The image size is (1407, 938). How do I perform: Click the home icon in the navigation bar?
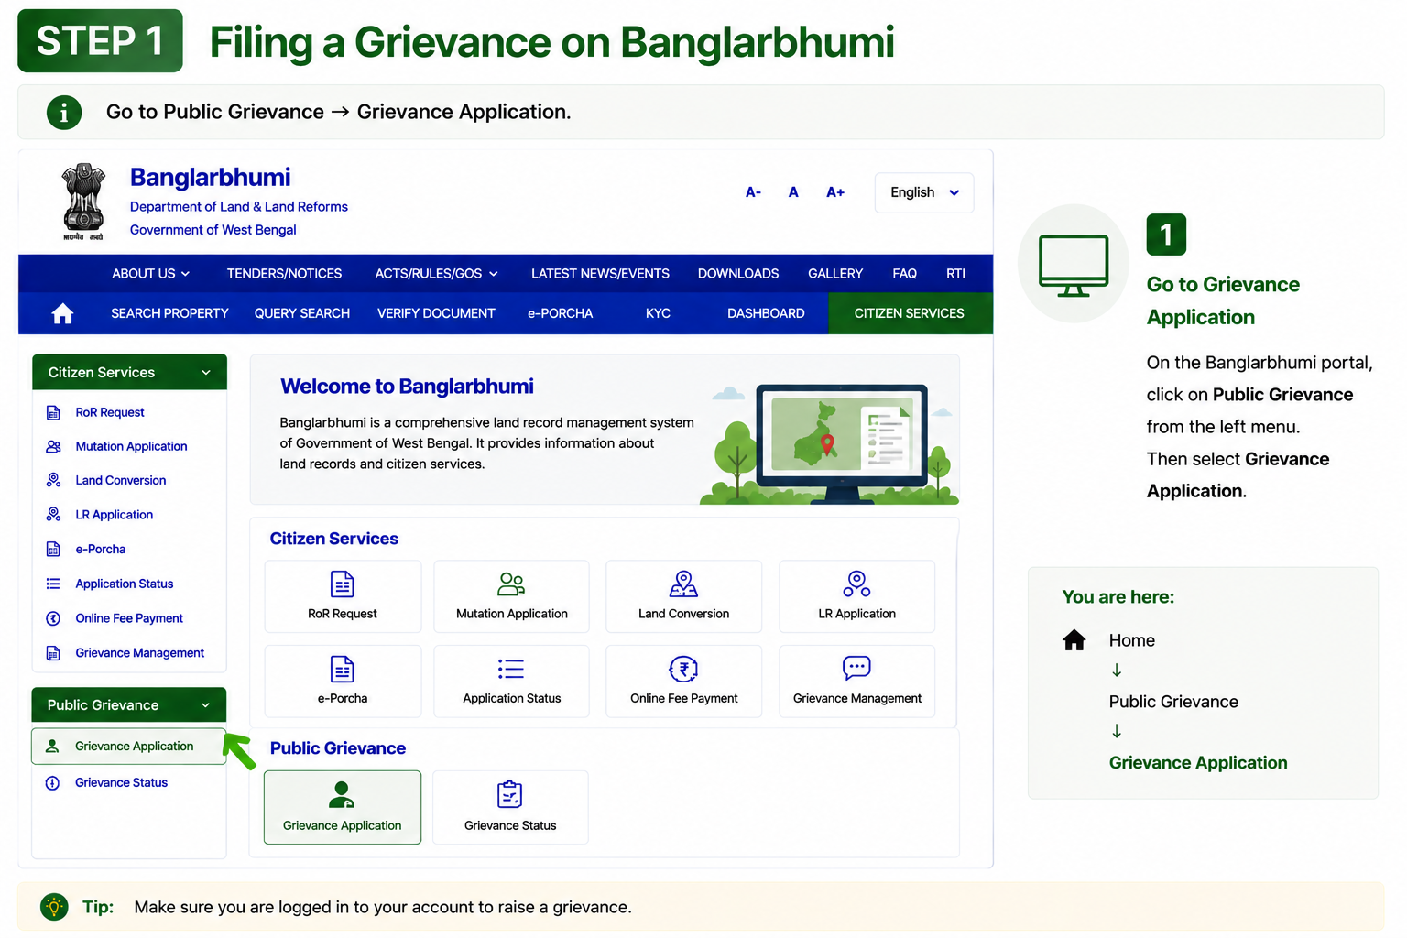pyautogui.click(x=62, y=314)
